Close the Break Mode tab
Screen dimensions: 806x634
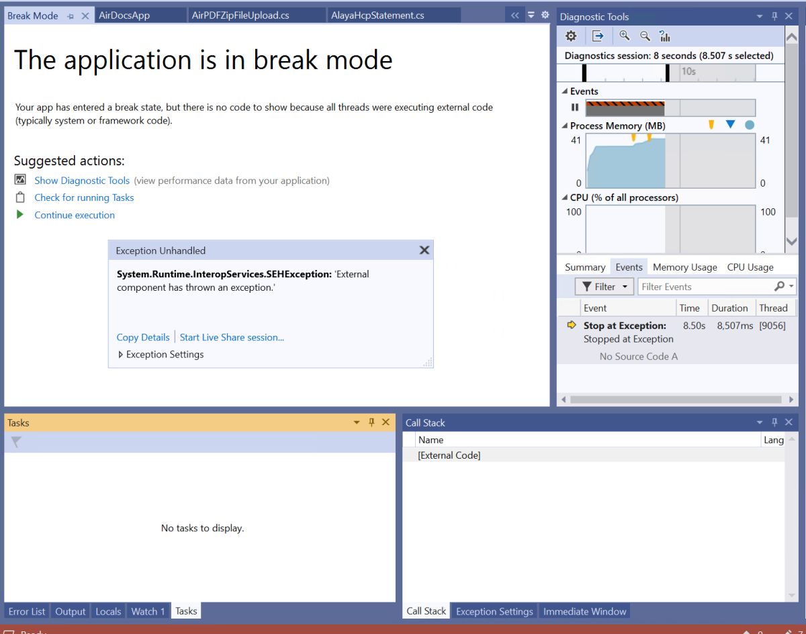point(85,15)
